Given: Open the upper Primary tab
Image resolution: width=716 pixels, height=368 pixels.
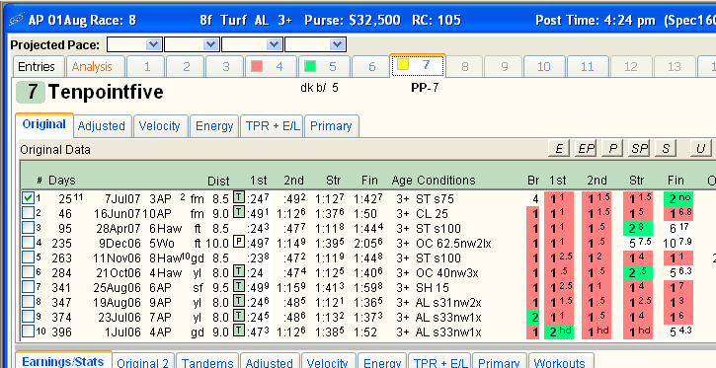Looking at the screenshot, I should pyautogui.click(x=331, y=126).
